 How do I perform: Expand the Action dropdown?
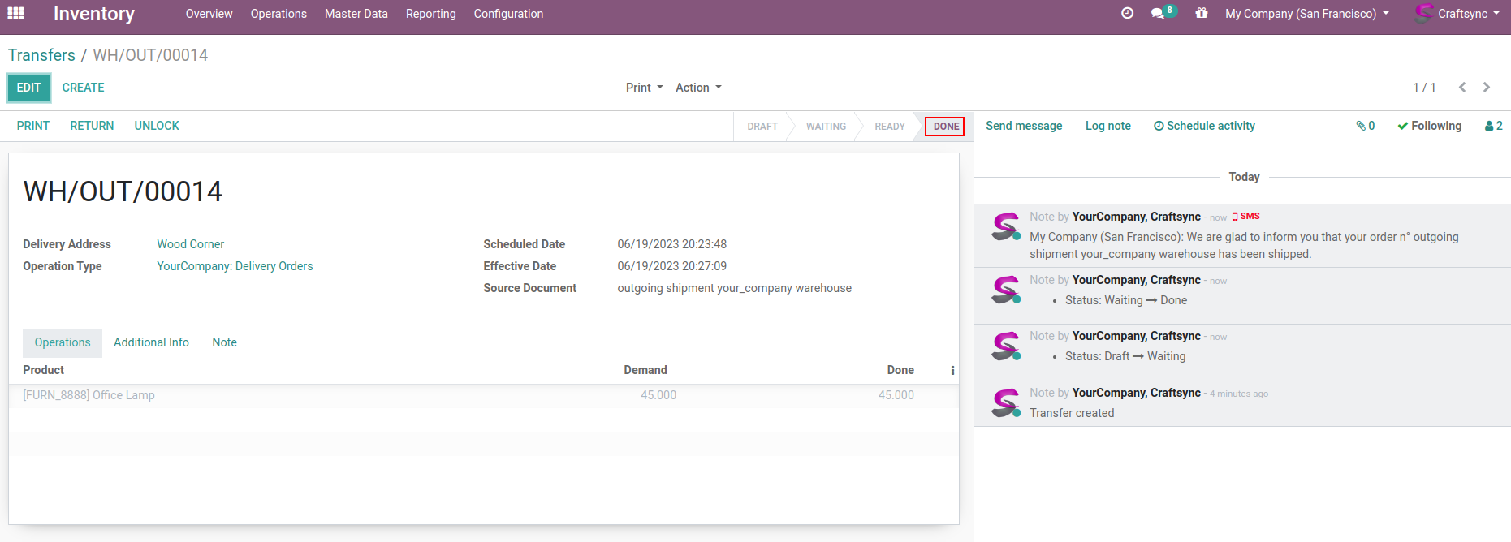click(698, 88)
